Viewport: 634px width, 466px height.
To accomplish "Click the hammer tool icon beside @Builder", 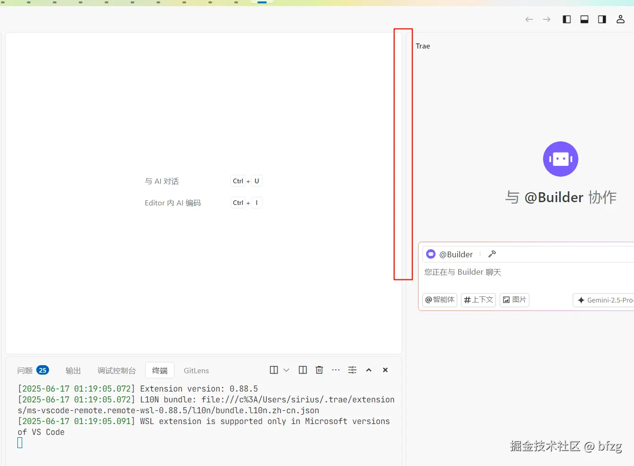I will tap(492, 254).
